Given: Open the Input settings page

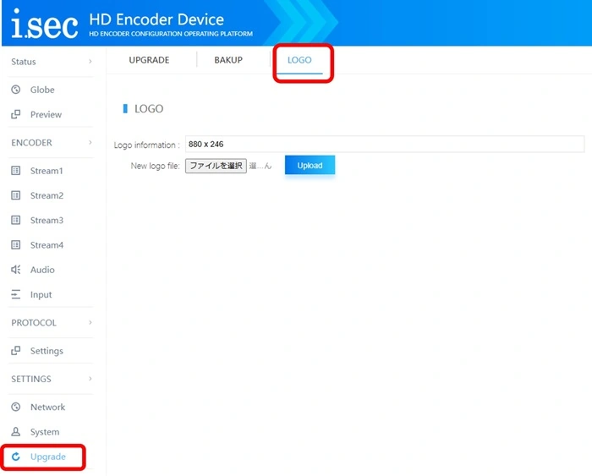Looking at the screenshot, I should [x=41, y=294].
